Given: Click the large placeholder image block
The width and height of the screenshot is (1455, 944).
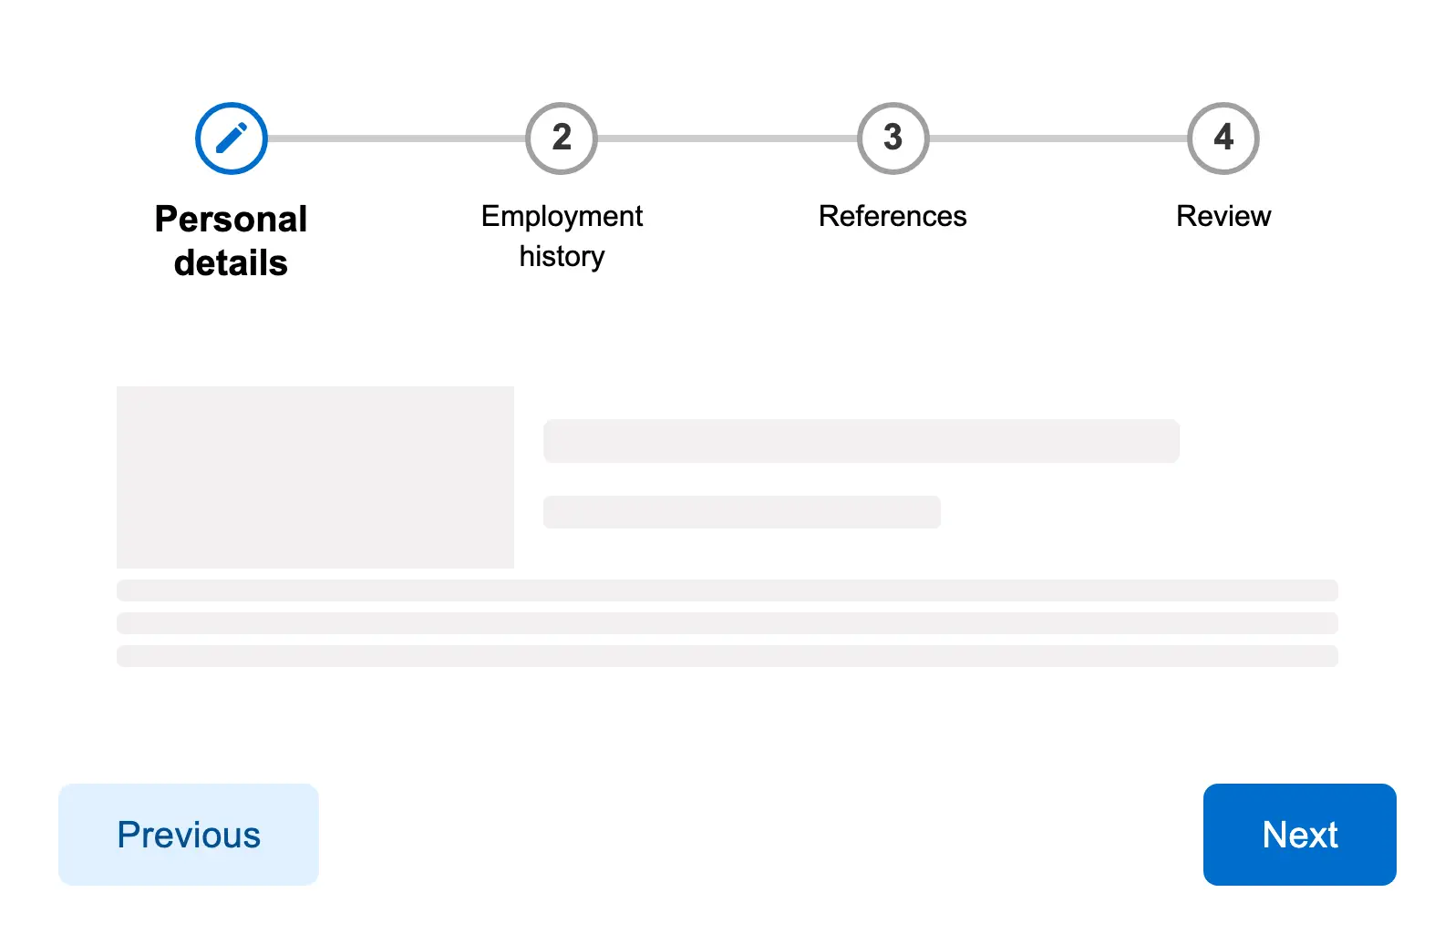Looking at the screenshot, I should tap(315, 477).
